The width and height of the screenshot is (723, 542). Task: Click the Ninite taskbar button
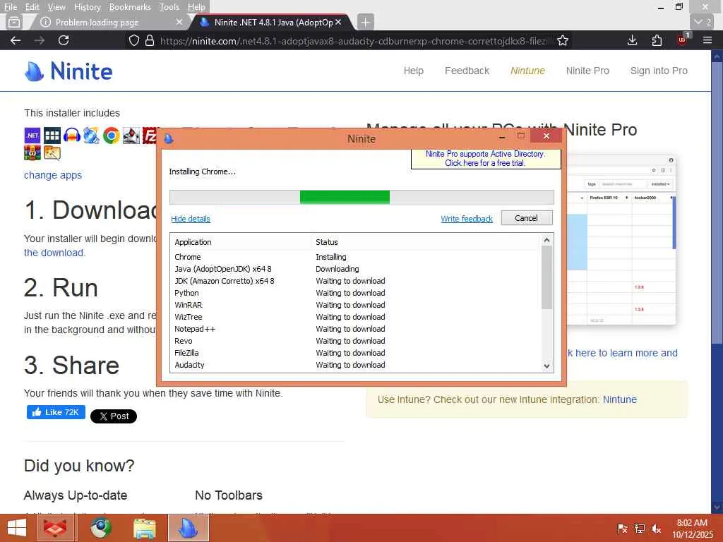[x=189, y=528]
